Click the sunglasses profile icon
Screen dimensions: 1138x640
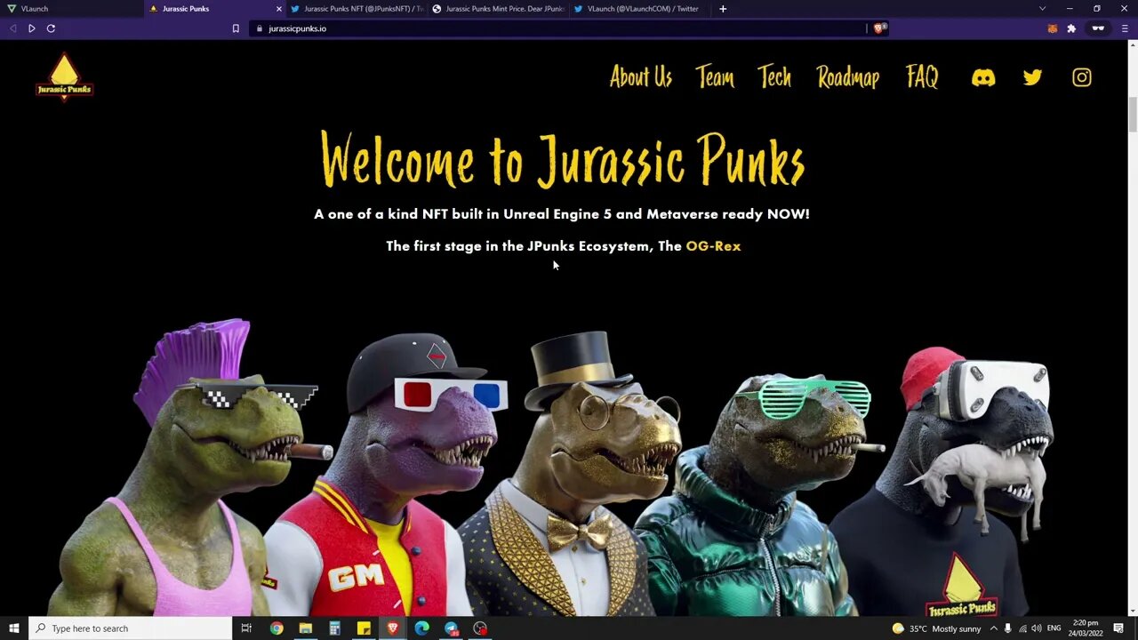click(1098, 28)
